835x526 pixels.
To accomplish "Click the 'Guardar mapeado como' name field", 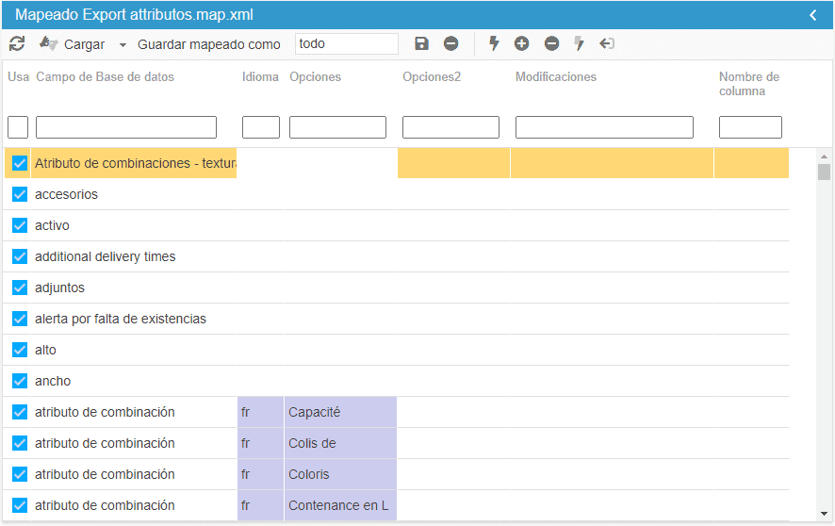I will pyautogui.click(x=346, y=44).
